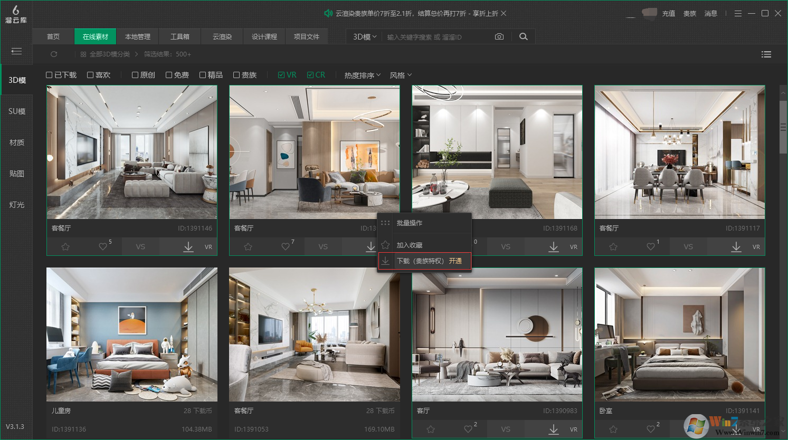This screenshot has width=788, height=440.
Task: Click the refresh icon in the filter bar
Action: pos(54,54)
